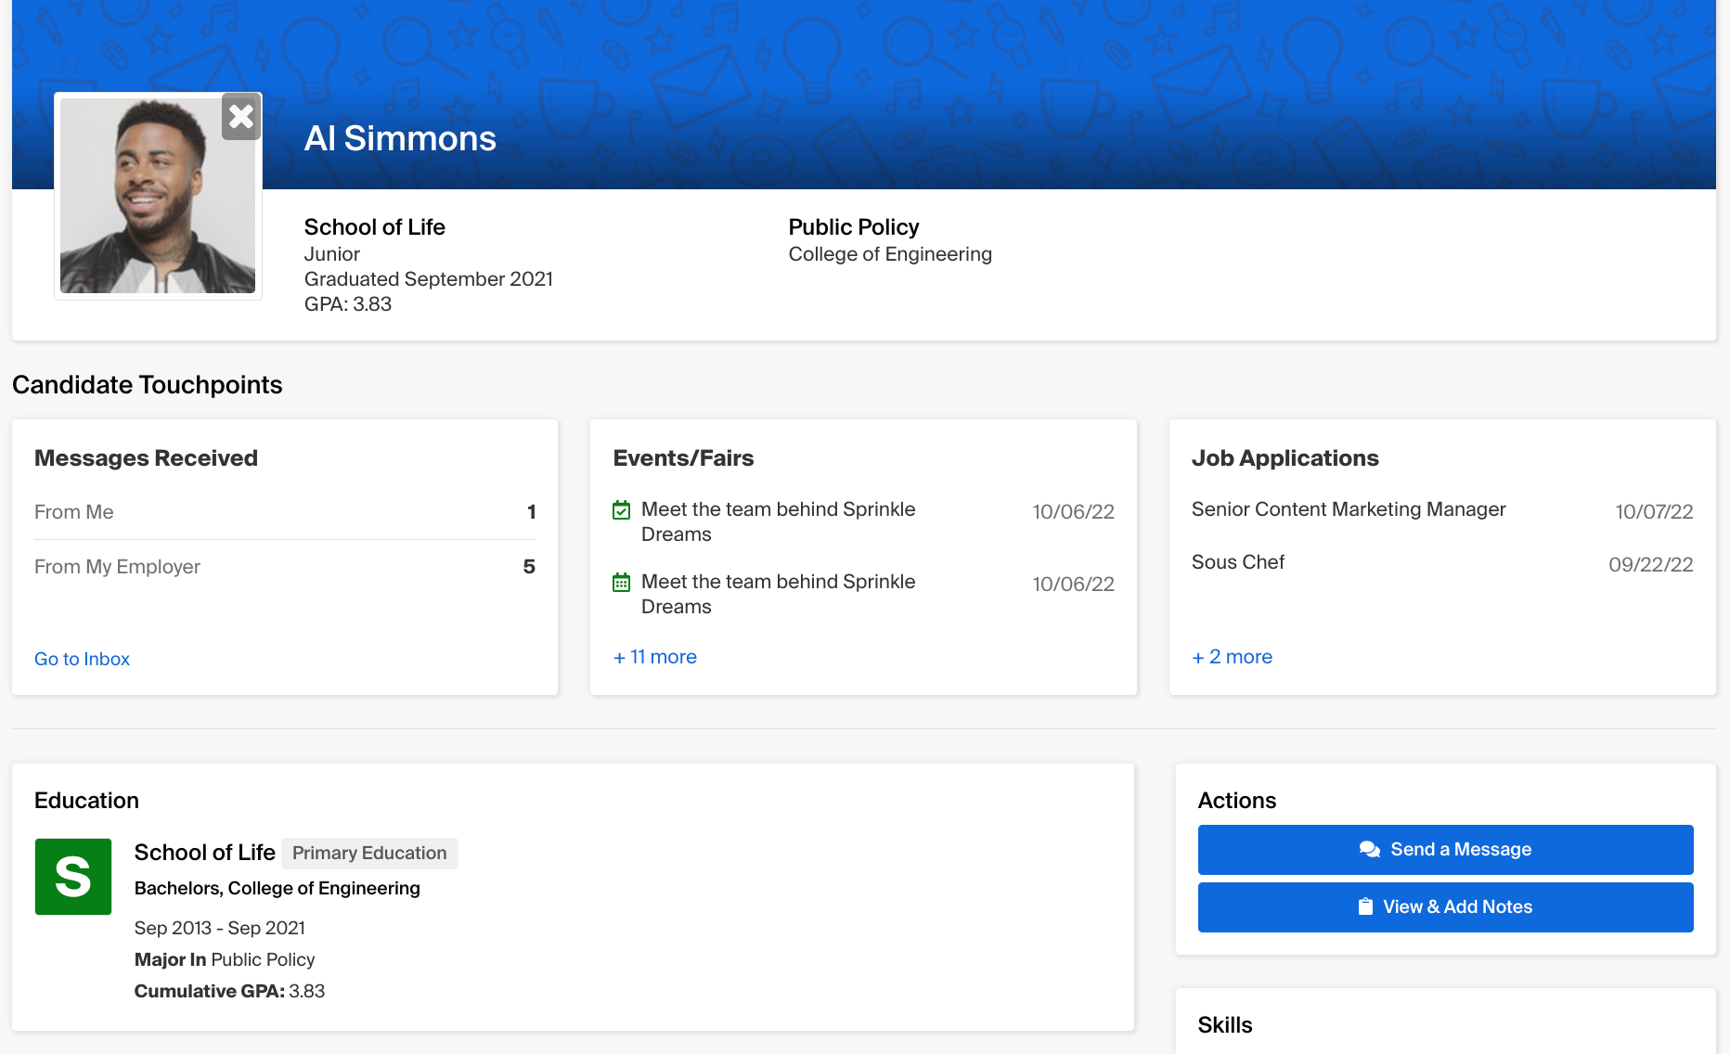Open Go to Inbox
Viewport: 1730px width, 1054px height.
[x=82, y=659]
